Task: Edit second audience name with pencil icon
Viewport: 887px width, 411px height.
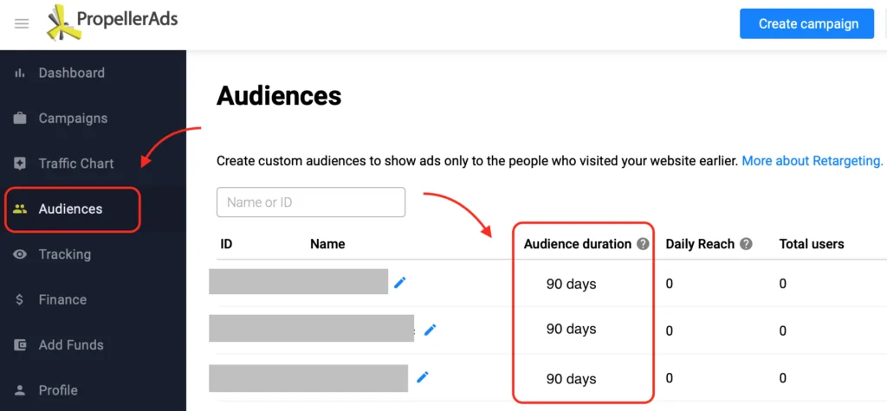Action: (x=431, y=329)
